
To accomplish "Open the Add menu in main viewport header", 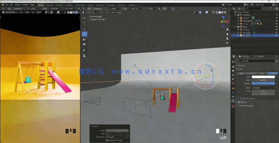I will tap(113, 12).
